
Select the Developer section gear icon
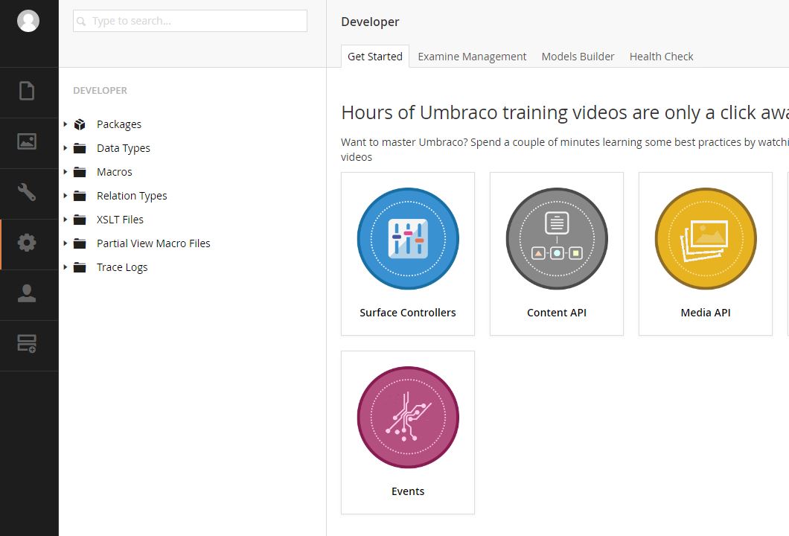tap(27, 243)
